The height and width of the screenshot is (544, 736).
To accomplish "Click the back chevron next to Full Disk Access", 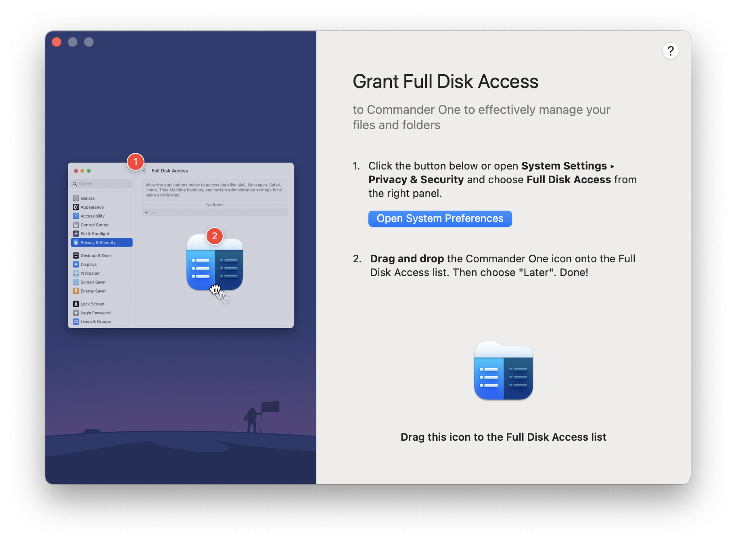I will [x=144, y=170].
